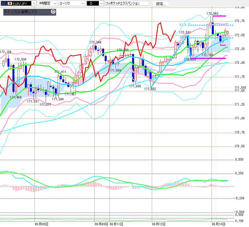Click the 172.75 price axis label
249x227 pixels.
point(240,21)
